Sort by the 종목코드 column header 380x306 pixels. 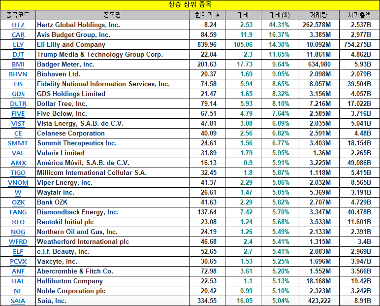tap(18, 15)
